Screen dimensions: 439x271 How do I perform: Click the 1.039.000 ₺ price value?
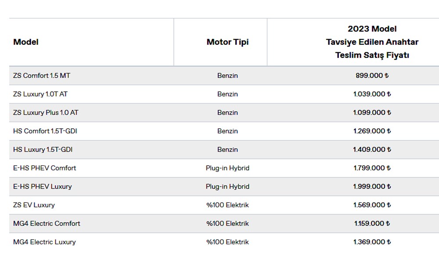click(x=372, y=94)
